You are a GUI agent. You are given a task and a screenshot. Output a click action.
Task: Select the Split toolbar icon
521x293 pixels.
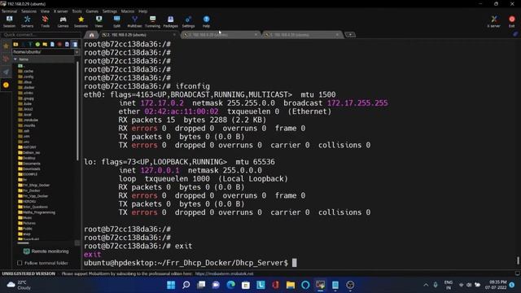(116, 22)
